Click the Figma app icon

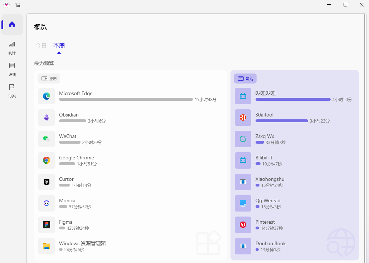tap(47, 225)
